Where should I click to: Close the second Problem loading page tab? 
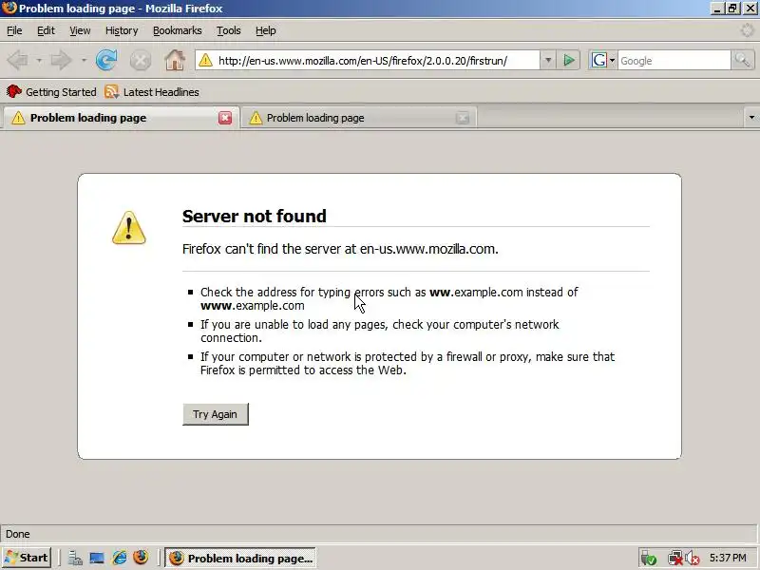463,118
